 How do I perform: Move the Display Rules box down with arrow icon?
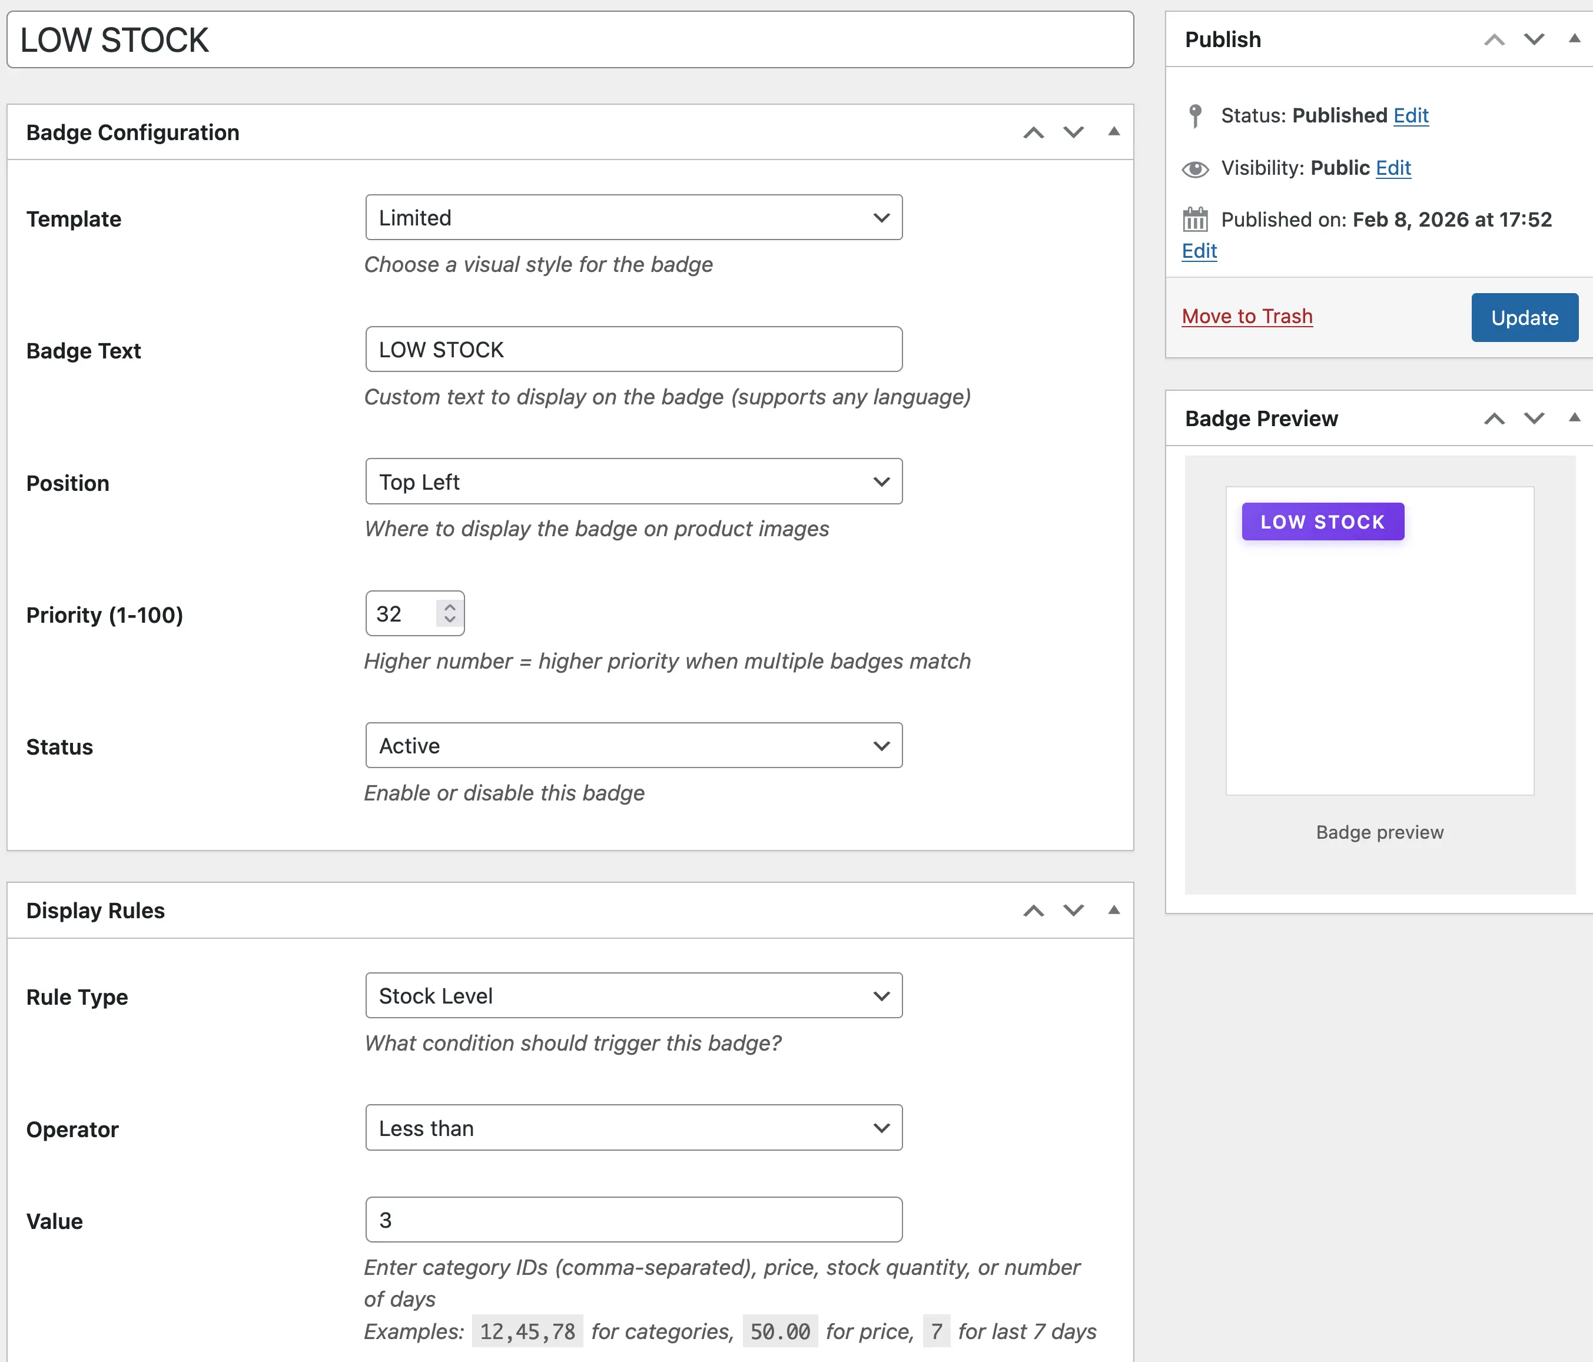click(x=1073, y=911)
